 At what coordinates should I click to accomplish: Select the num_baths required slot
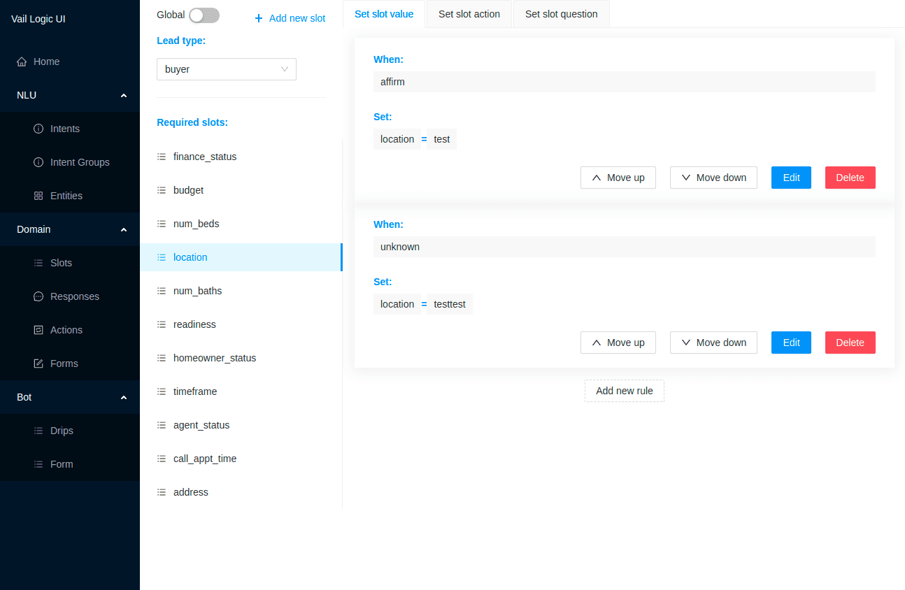click(x=197, y=291)
